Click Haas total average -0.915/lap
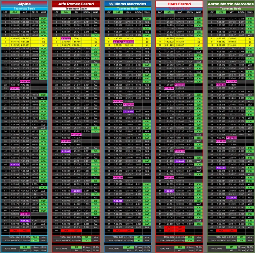 click(x=180, y=240)
